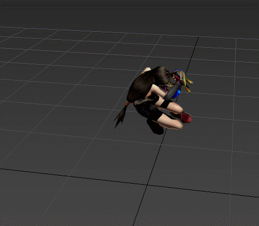Viewport: 259px width, 226px height.
Task: Select the red hair tie on ponytail
Action: tap(127, 103)
